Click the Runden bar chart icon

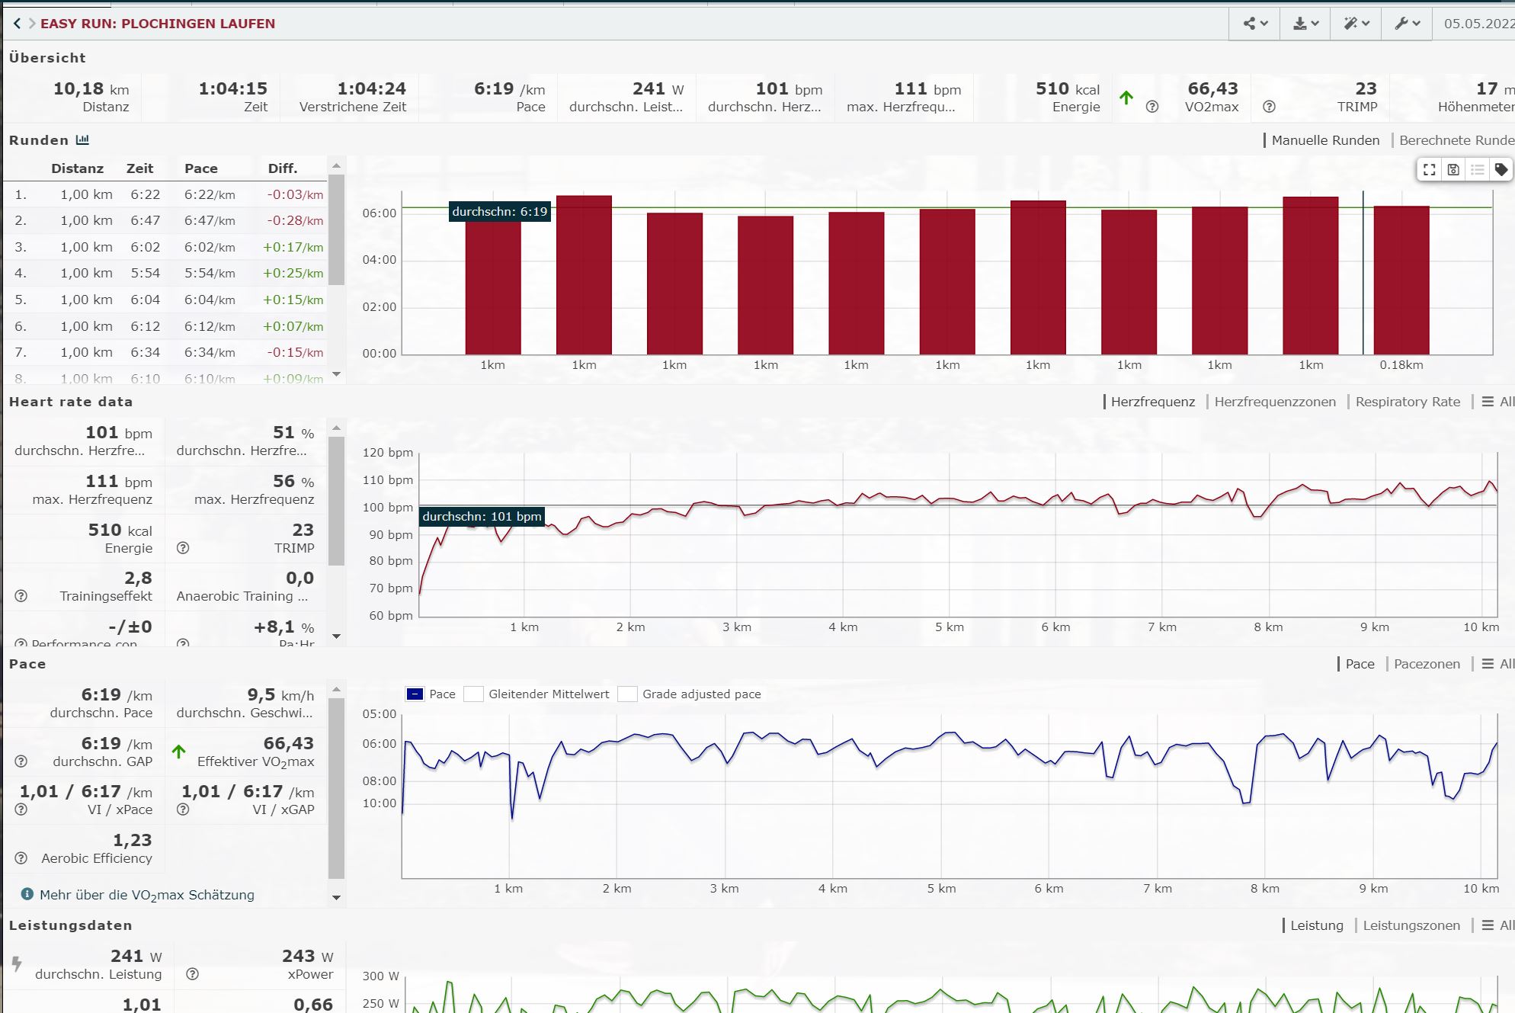(x=82, y=140)
